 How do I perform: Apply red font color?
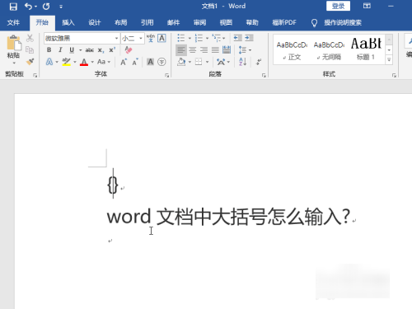[84, 62]
